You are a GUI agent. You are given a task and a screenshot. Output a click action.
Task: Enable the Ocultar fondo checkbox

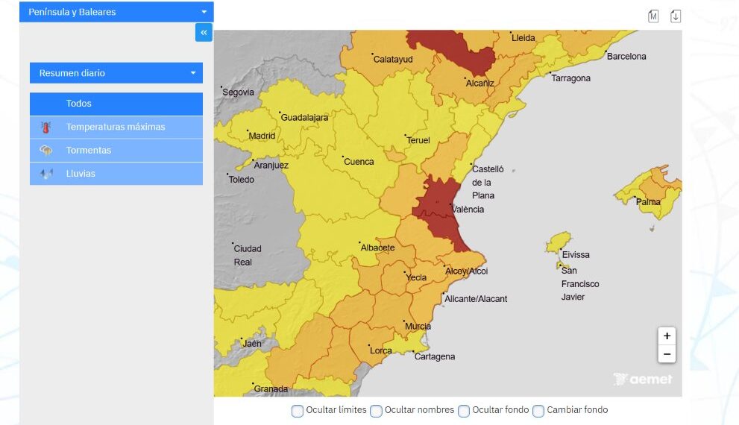click(464, 411)
